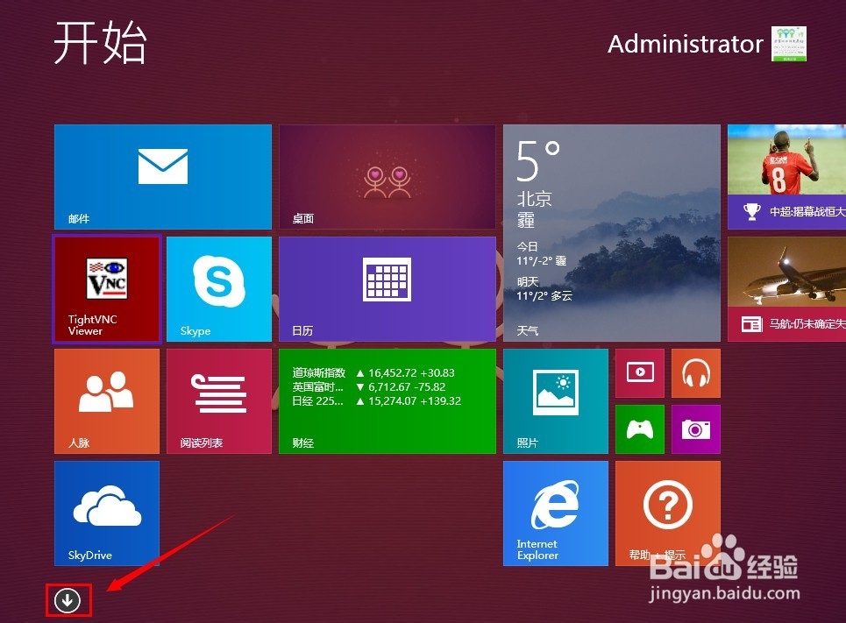Viewport: 846px width, 623px height.
Task: Open the Mail (邮件) tile
Action: pos(162,177)
